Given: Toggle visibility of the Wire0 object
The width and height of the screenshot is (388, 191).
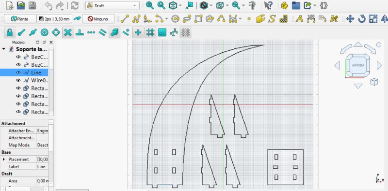Looking at the screenshot, I should [x=18, y=80].
